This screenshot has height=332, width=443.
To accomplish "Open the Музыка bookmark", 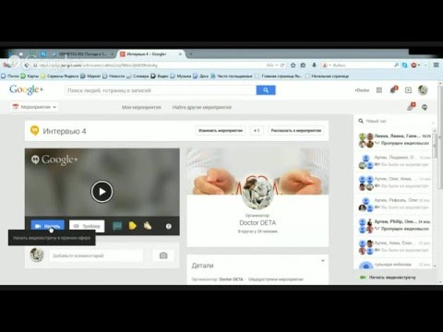I will coord(181,76).
